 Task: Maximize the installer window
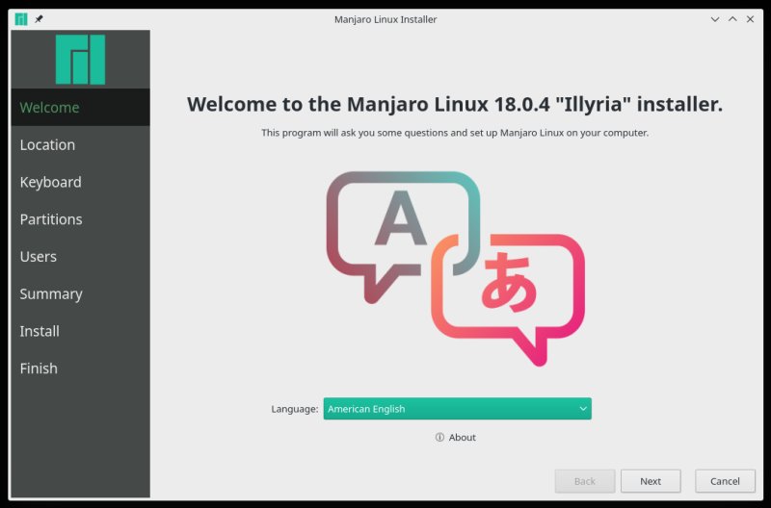[732, 19]
